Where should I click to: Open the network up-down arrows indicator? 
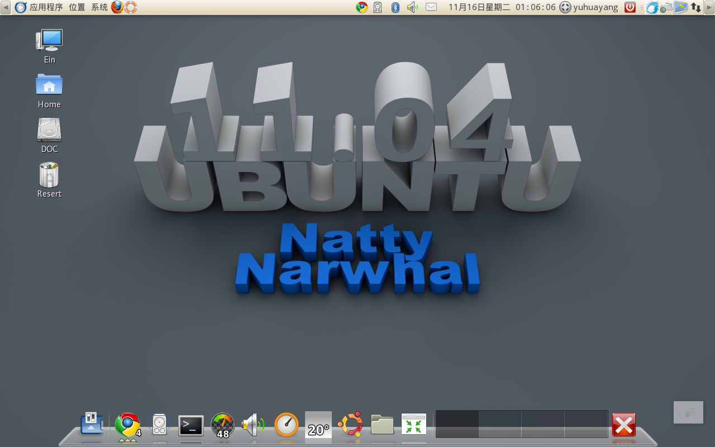point(696,7)
